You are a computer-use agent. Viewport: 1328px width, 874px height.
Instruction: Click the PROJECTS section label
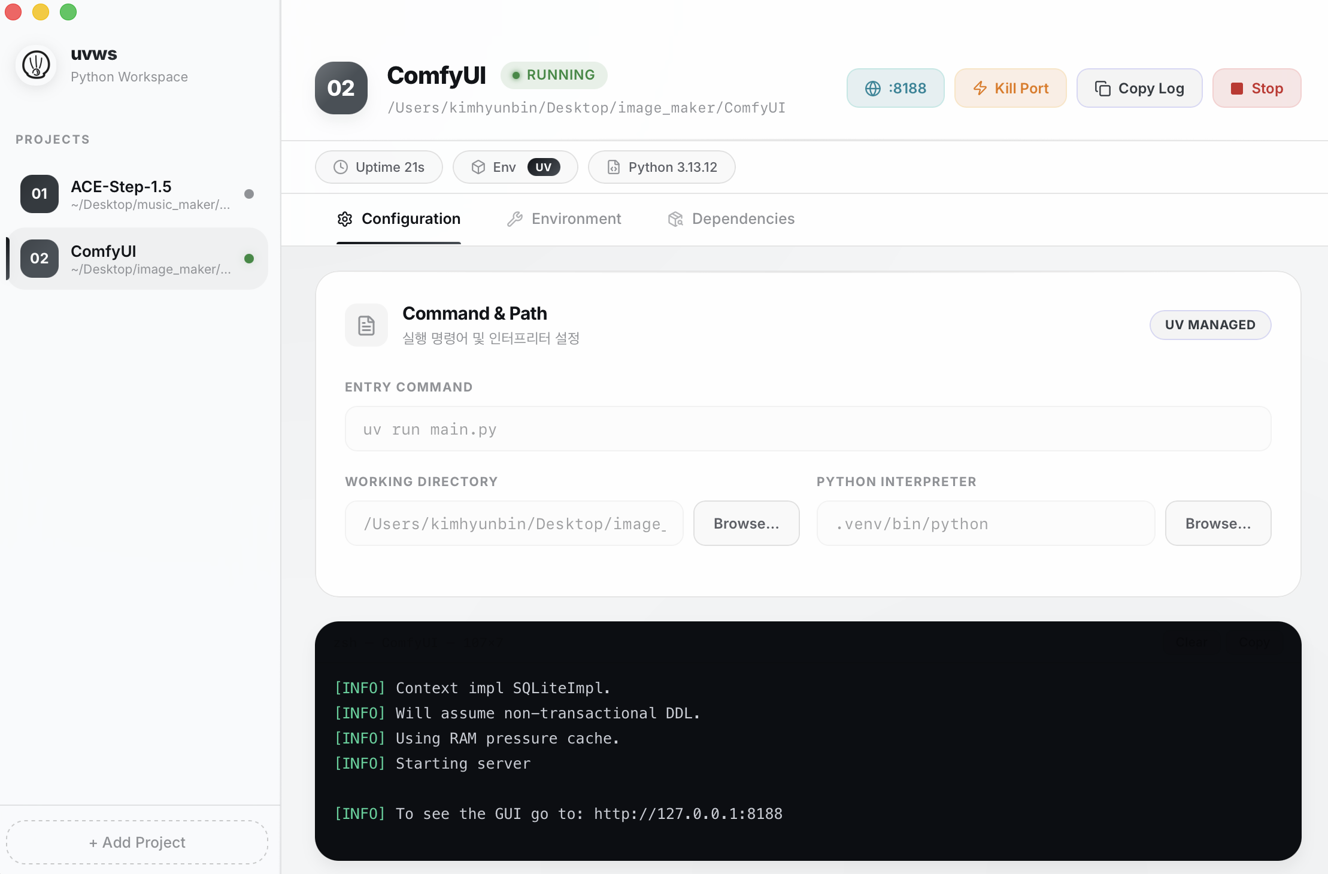click(53, 139)
